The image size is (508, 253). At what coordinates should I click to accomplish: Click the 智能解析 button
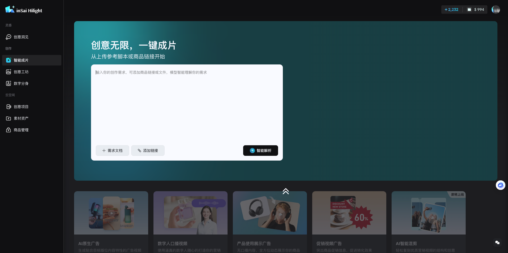(261, 151)
